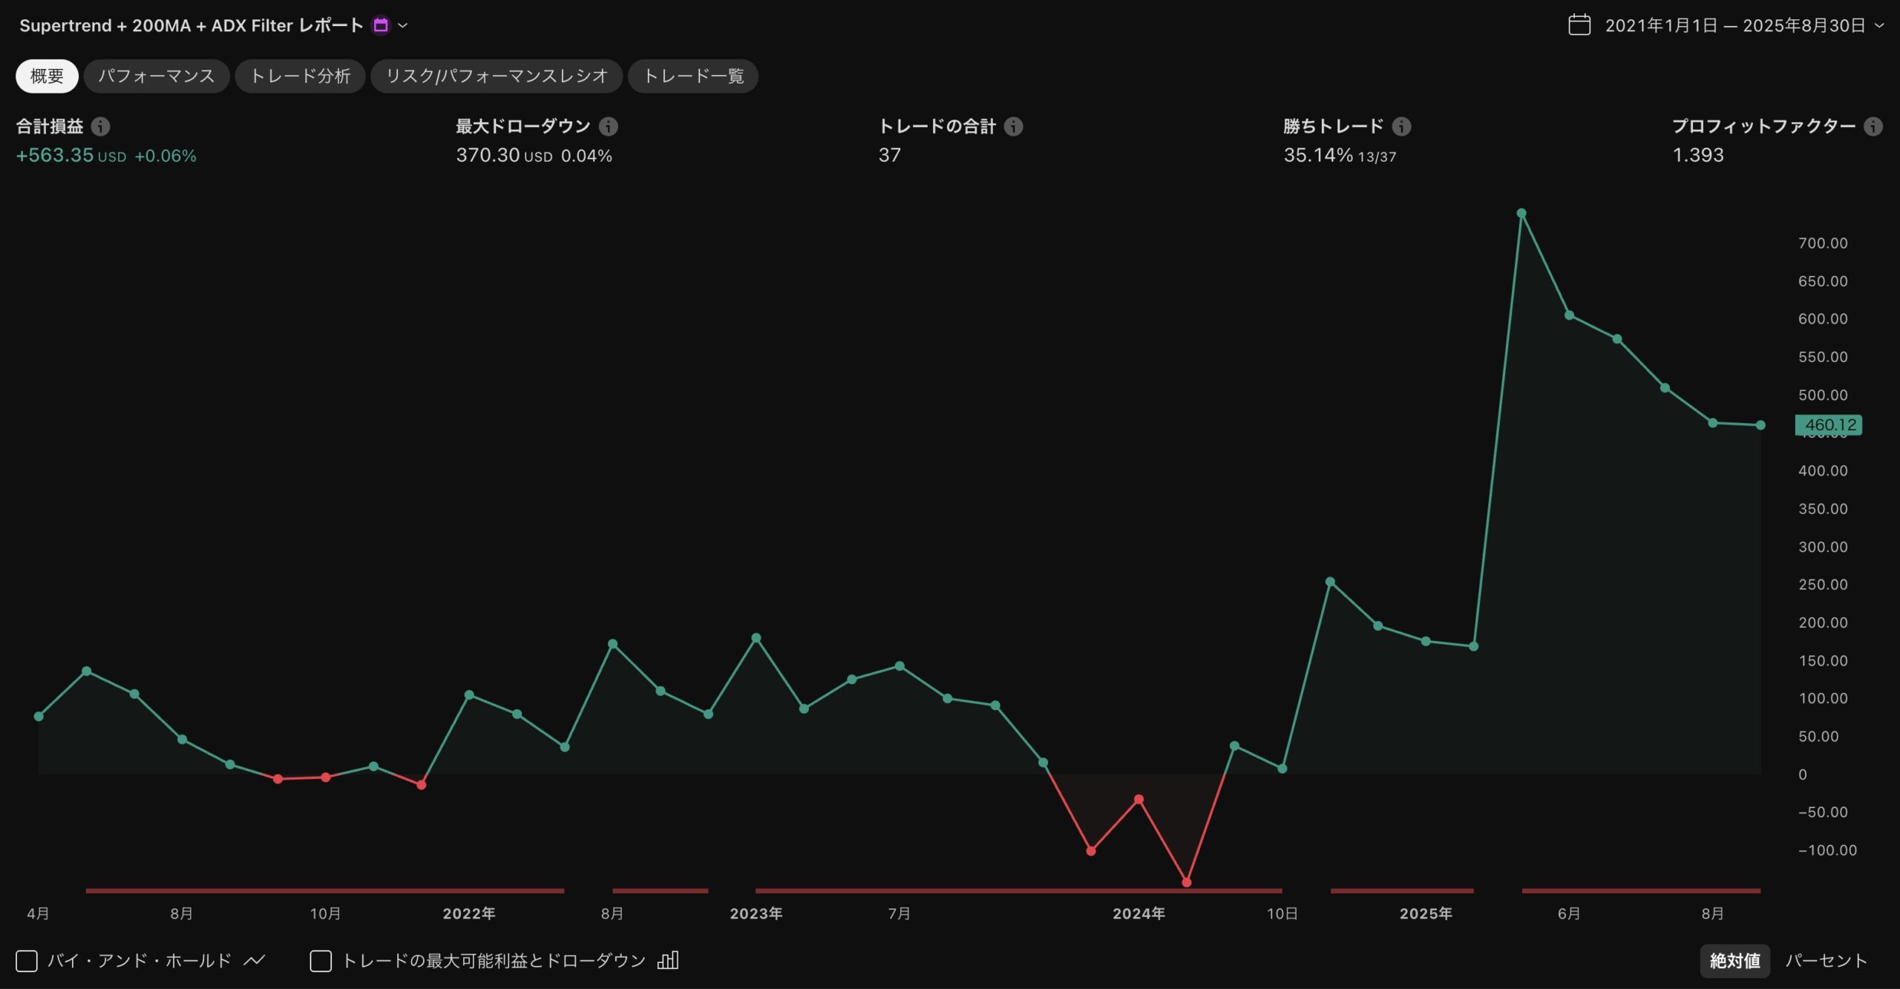Switch to the パフォーマンス tab
The width and height of the screenshot is (1900, 989).
[x=156, y=76]
